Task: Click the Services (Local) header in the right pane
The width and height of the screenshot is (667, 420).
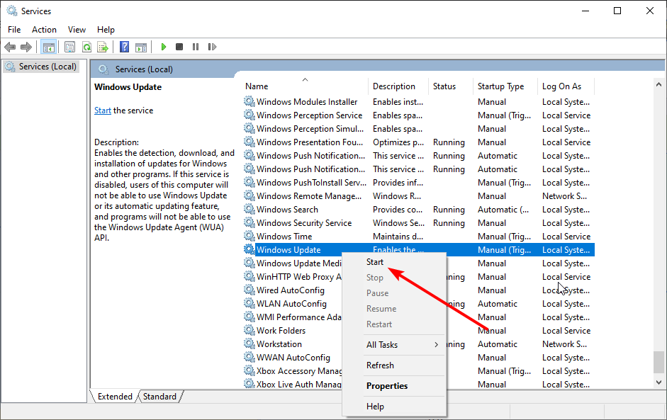Action: click(x=144, y=69)
